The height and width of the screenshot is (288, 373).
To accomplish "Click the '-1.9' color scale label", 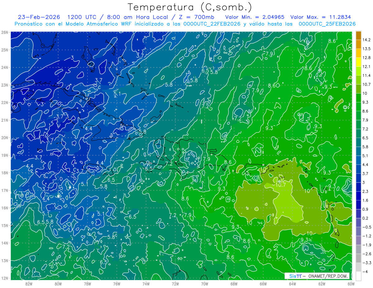I will point(366,245).
